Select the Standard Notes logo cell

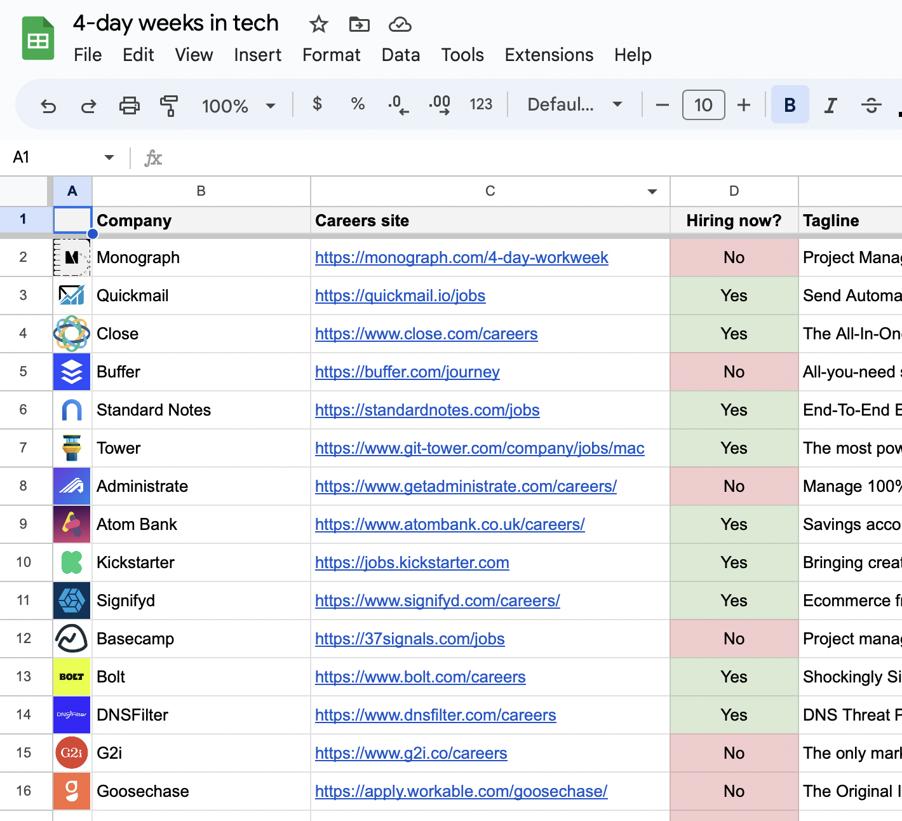point(72,410)
